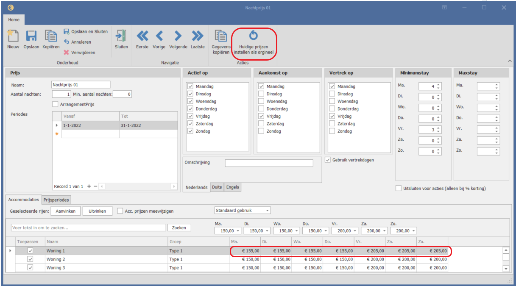The width and height of the screenshot is (516, 286).
Task: Click the Uitvinken button
Action: tap(98, 211)
